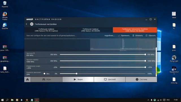The height and width of the screenshot is (102, 181).
Task: Click the taskbar clock showing 11:54
Action: pyautogui.click(x=176, y=100)
